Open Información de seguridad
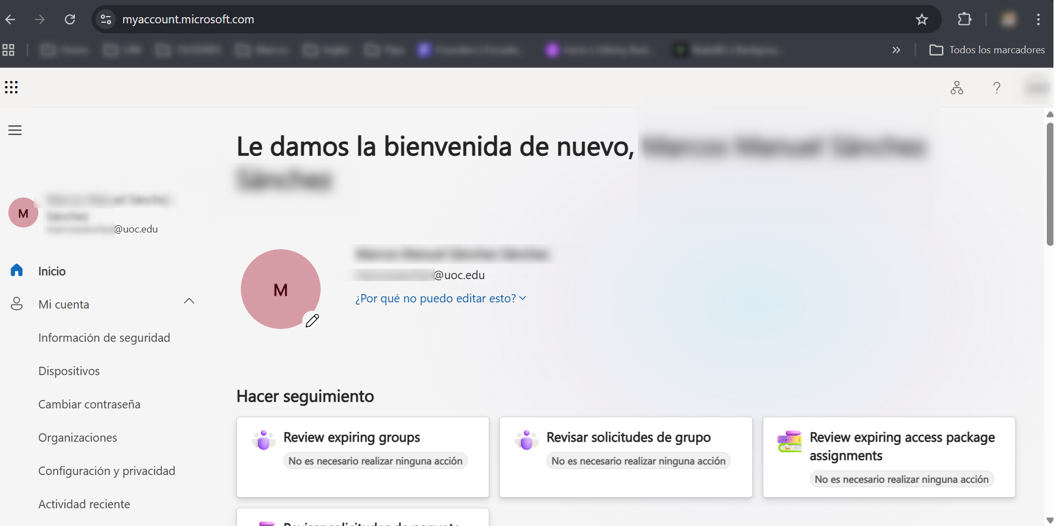 pyautogui.click(x=104, y=338)
